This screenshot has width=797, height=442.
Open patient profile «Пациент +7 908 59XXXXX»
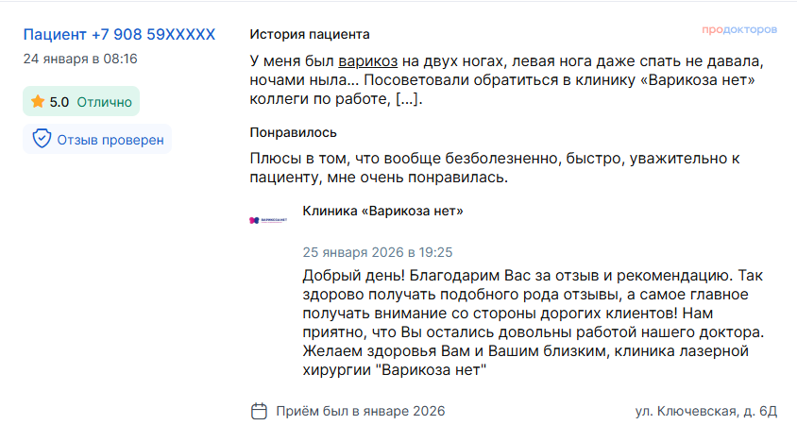(119, 35)
